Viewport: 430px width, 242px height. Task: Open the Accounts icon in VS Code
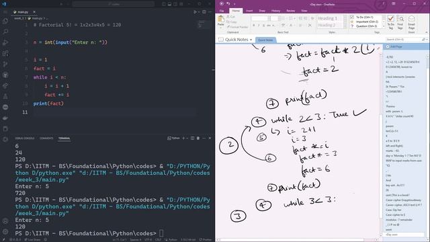point(5,221)
